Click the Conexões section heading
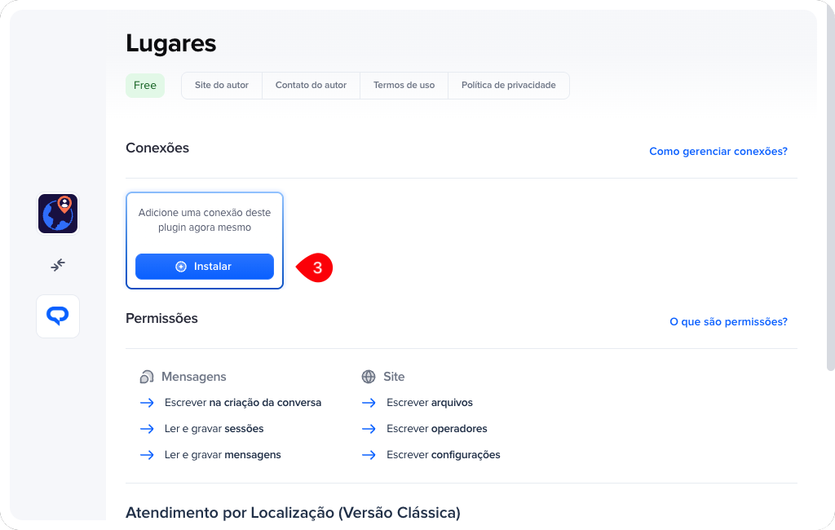Image resolution: width=835 pixels, height=530 pixels. coord(157,148)
